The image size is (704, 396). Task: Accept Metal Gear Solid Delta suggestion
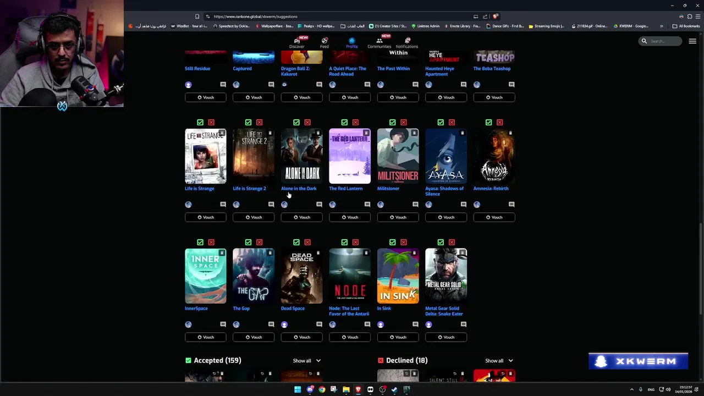(x=441, y=242)
